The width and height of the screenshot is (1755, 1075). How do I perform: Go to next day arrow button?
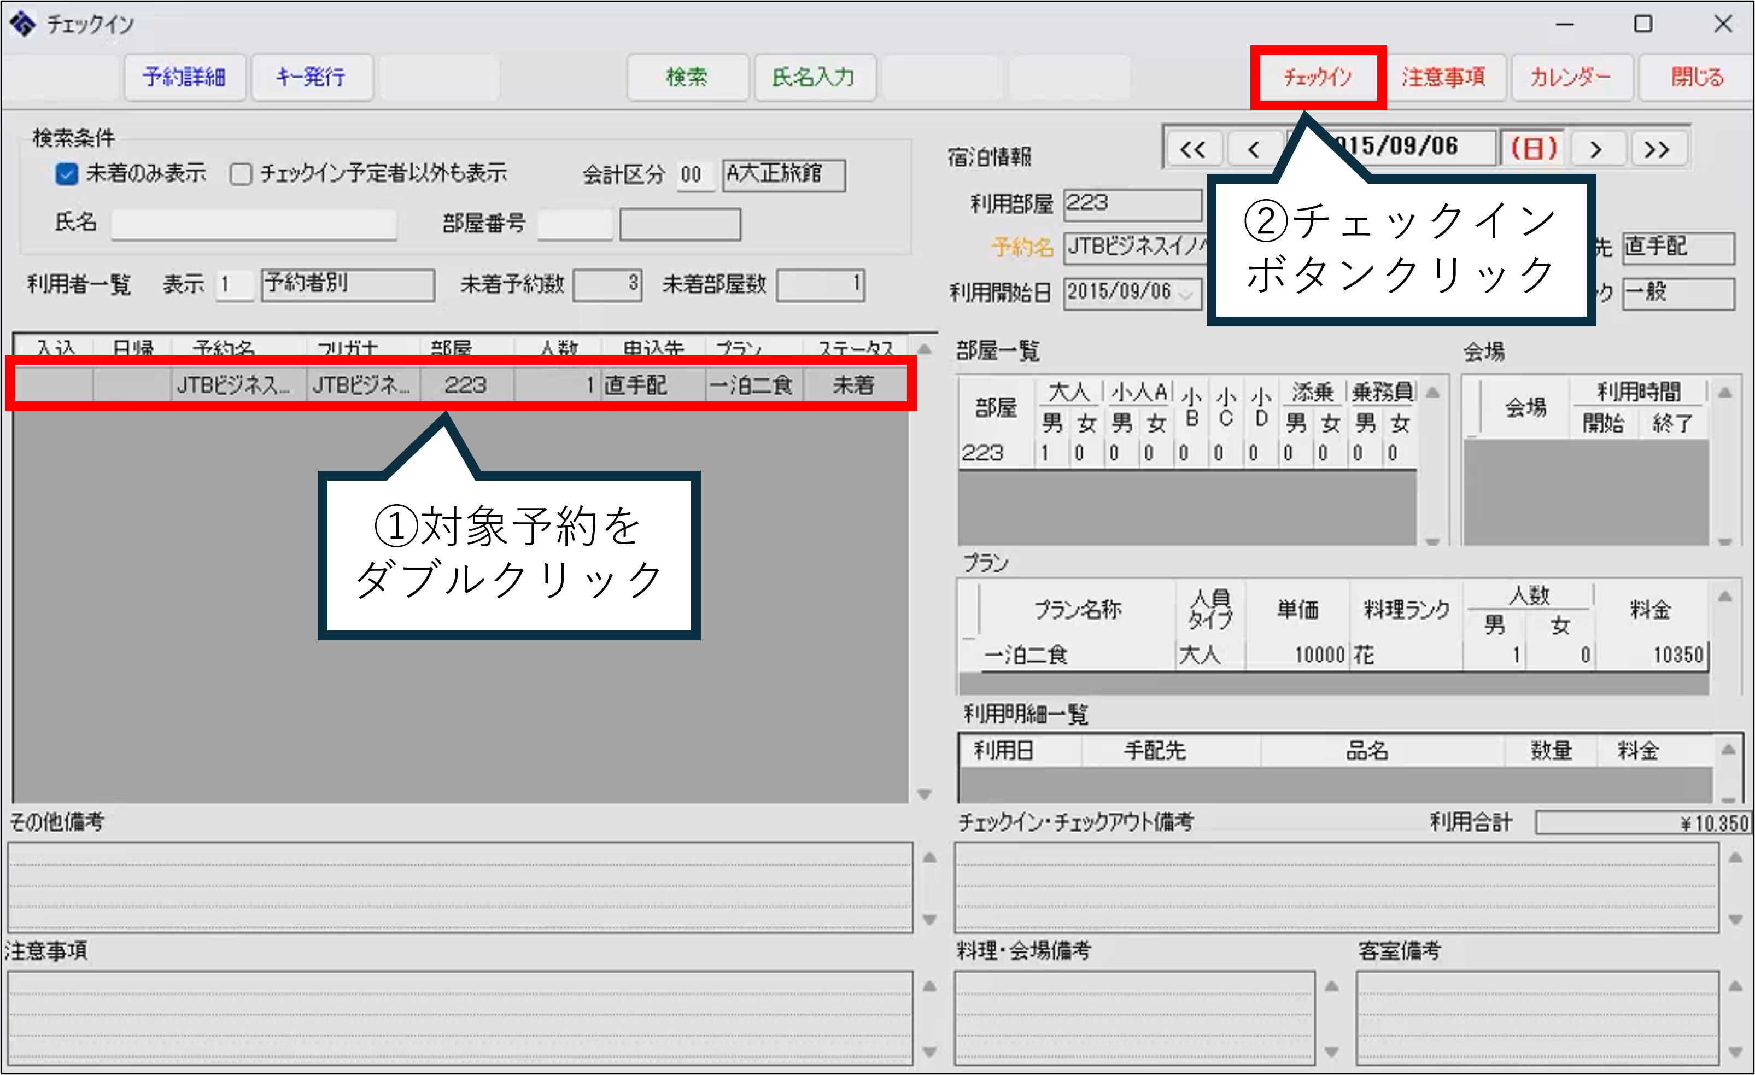[1596, 150]
